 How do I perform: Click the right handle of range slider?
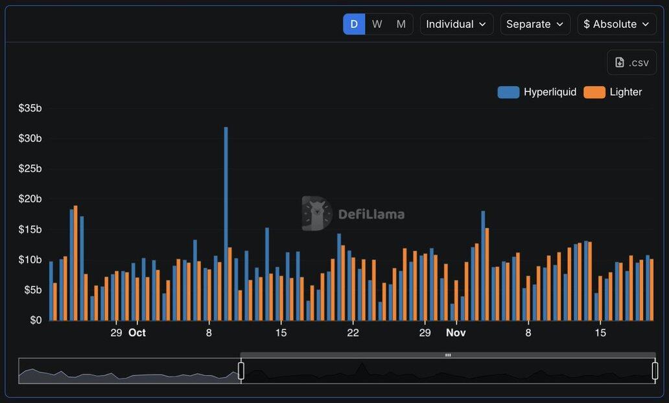click(x=655, y=371)
